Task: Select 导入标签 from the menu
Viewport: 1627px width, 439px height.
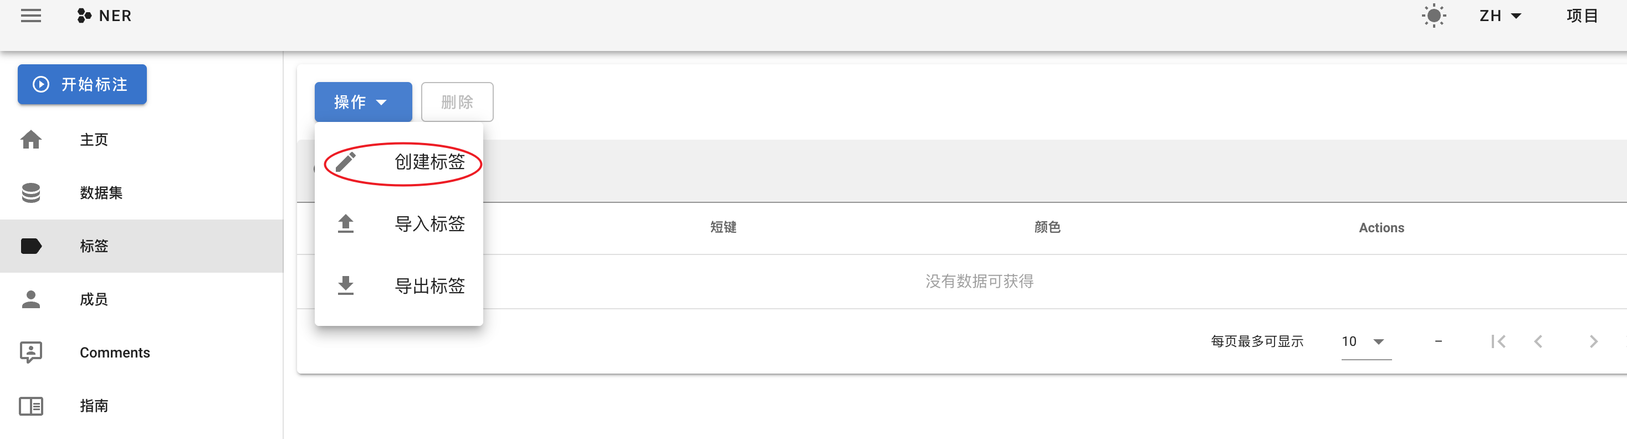Action: 429,223
